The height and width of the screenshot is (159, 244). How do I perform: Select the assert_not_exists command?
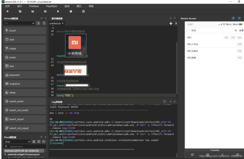[x=25, y=110]
